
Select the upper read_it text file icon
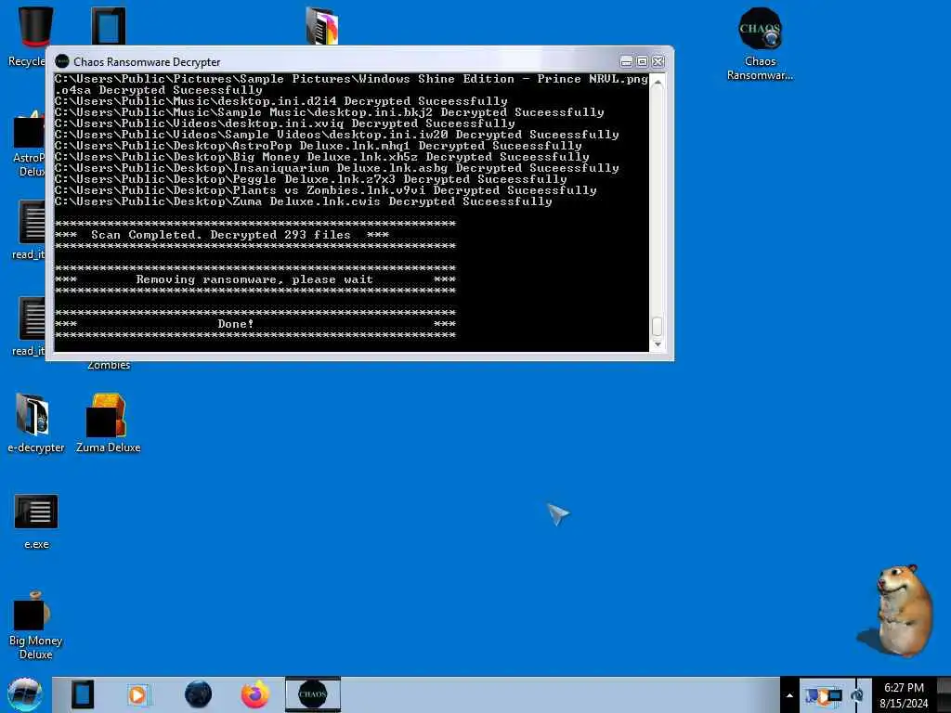pos(29,230)
